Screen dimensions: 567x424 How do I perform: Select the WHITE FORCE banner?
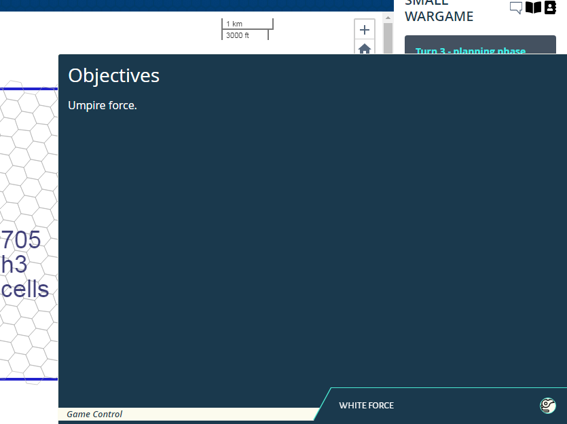pyautogui.click(x=367, y=405)
